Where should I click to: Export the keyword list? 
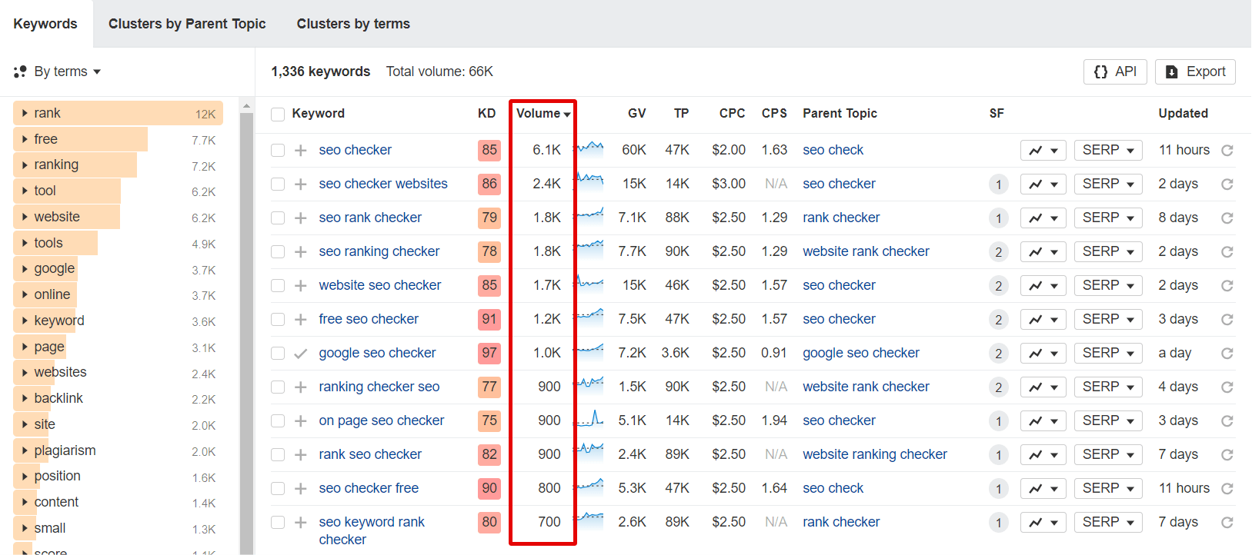1195,71
